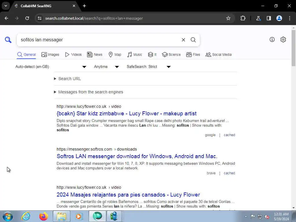The image size is (296, 222).
Task: View site information icon in address bar
Action: (40, 18)
